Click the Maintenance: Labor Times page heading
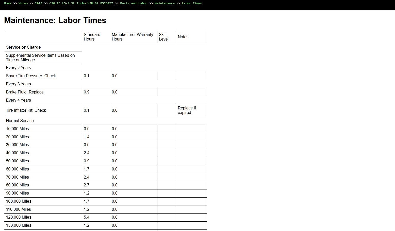Screen dimensions: 395x231 pos(55,20)
